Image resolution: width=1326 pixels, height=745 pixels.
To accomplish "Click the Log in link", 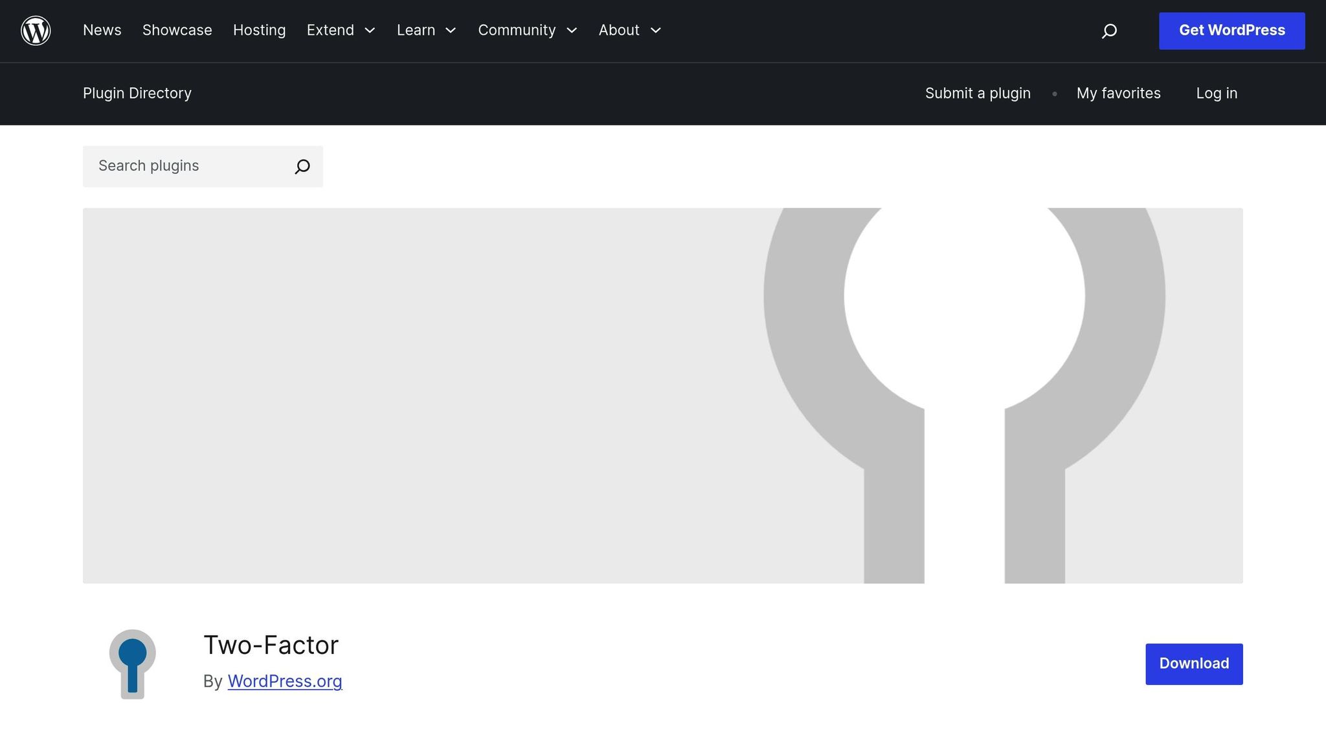I will [1216, 93].
